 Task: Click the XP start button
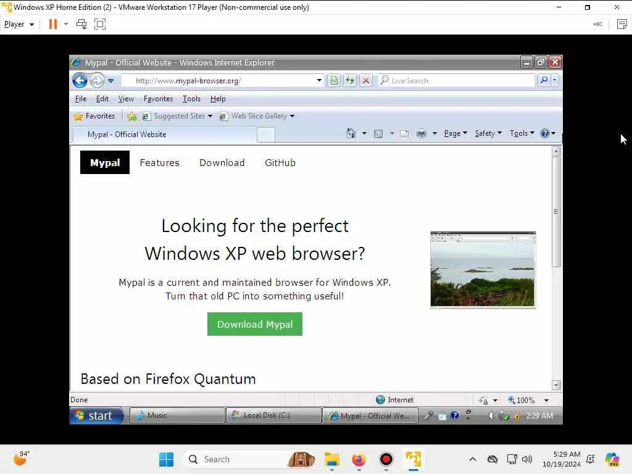point(96,415)
